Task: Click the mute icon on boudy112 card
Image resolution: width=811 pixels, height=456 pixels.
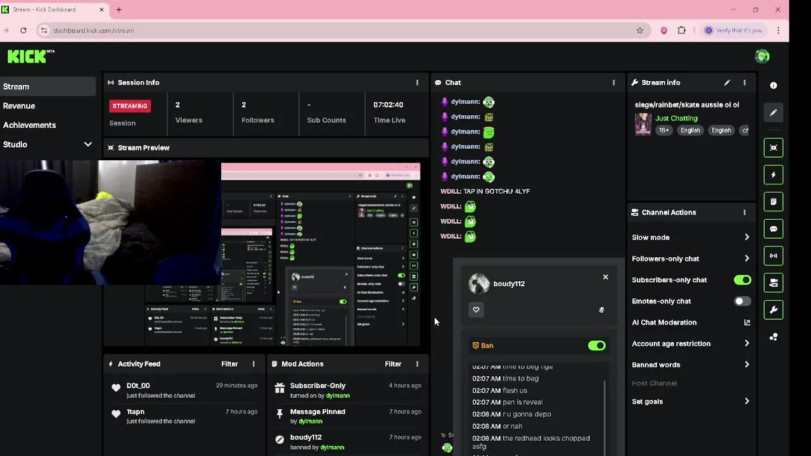Action: 601,310
